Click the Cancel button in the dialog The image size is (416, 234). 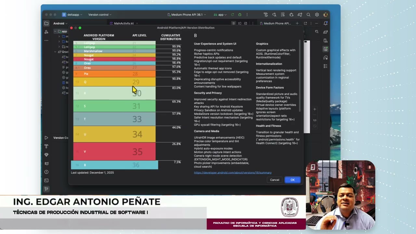(275, 180)
